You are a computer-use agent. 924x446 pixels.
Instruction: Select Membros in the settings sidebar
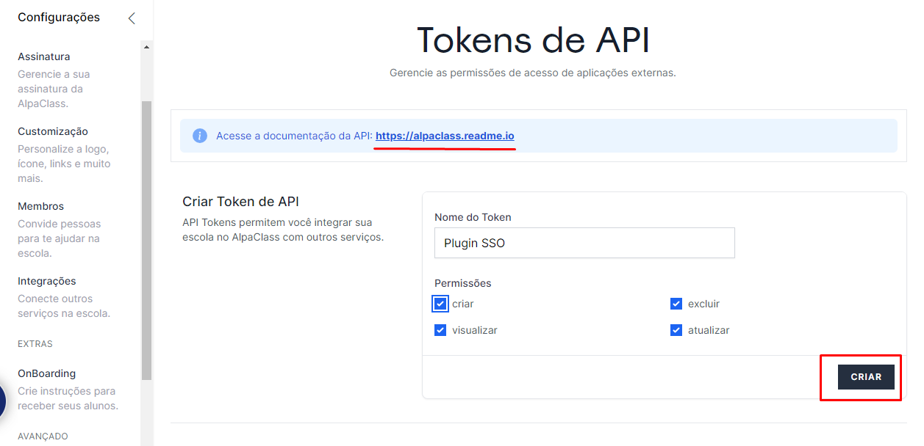(41, 206)
